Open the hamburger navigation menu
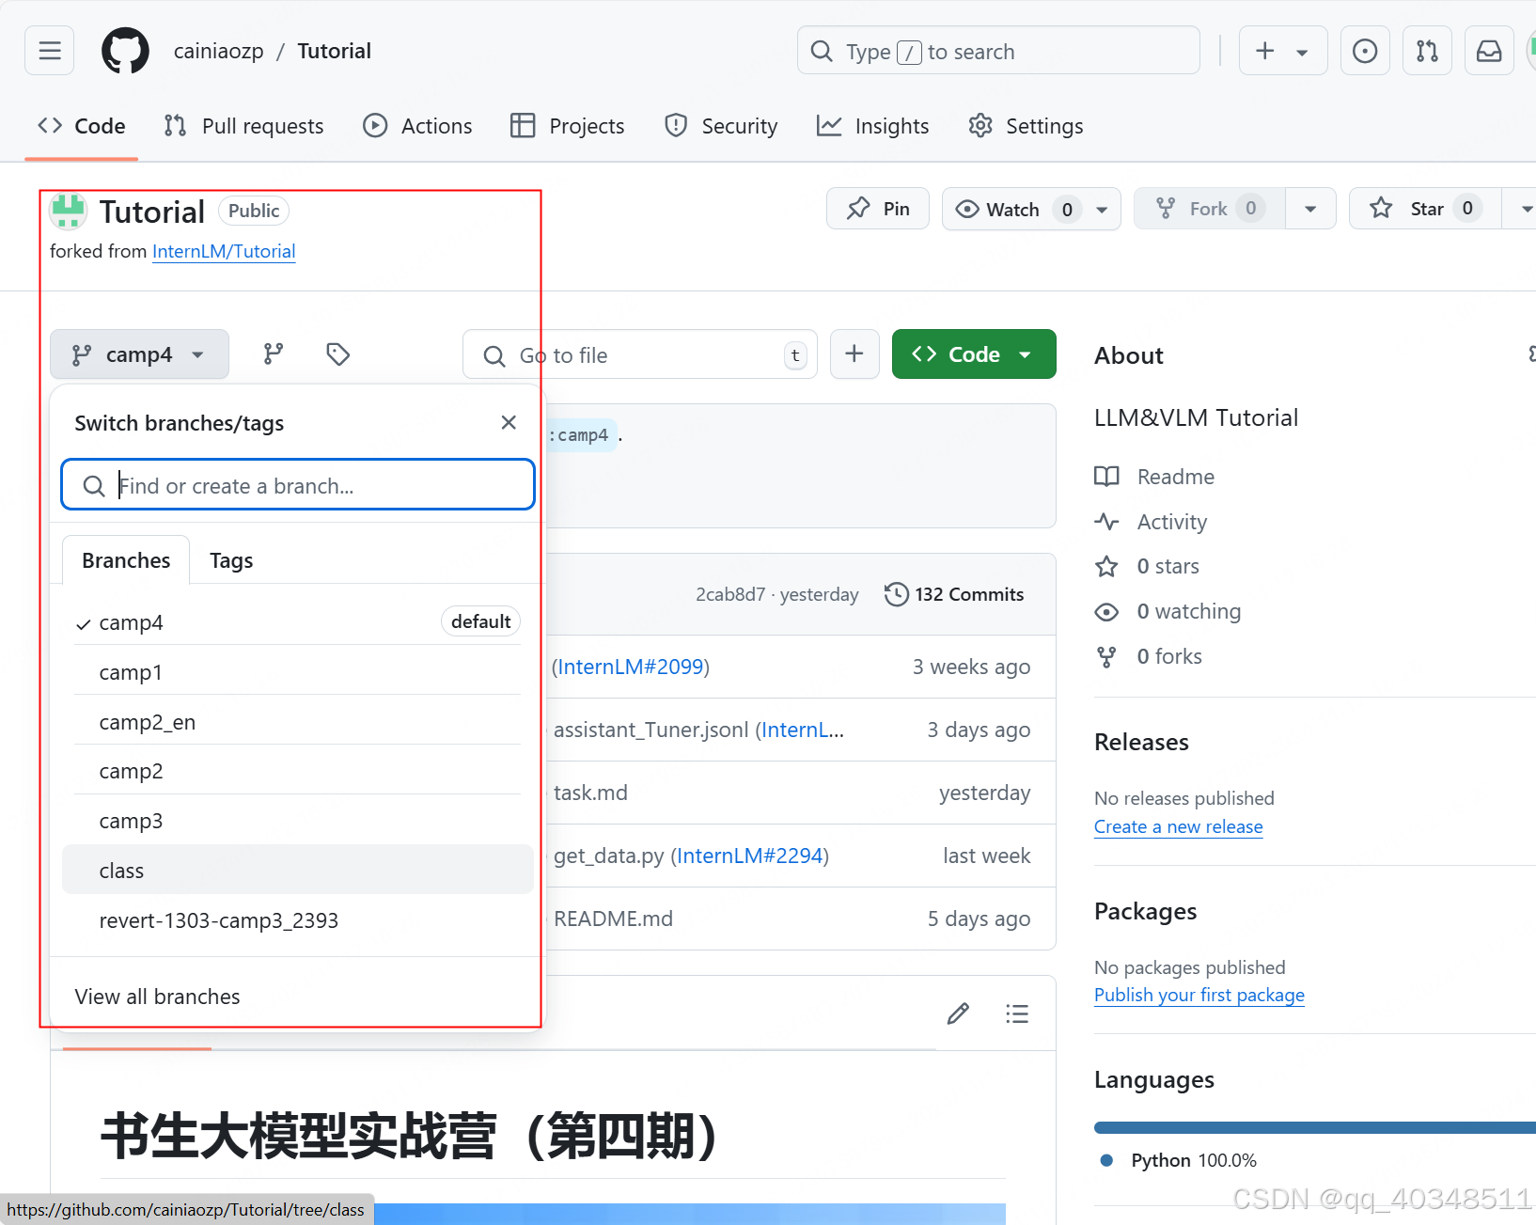Image resolution: width=1536 pixels, height=1225 pixels. pos(50,51)
